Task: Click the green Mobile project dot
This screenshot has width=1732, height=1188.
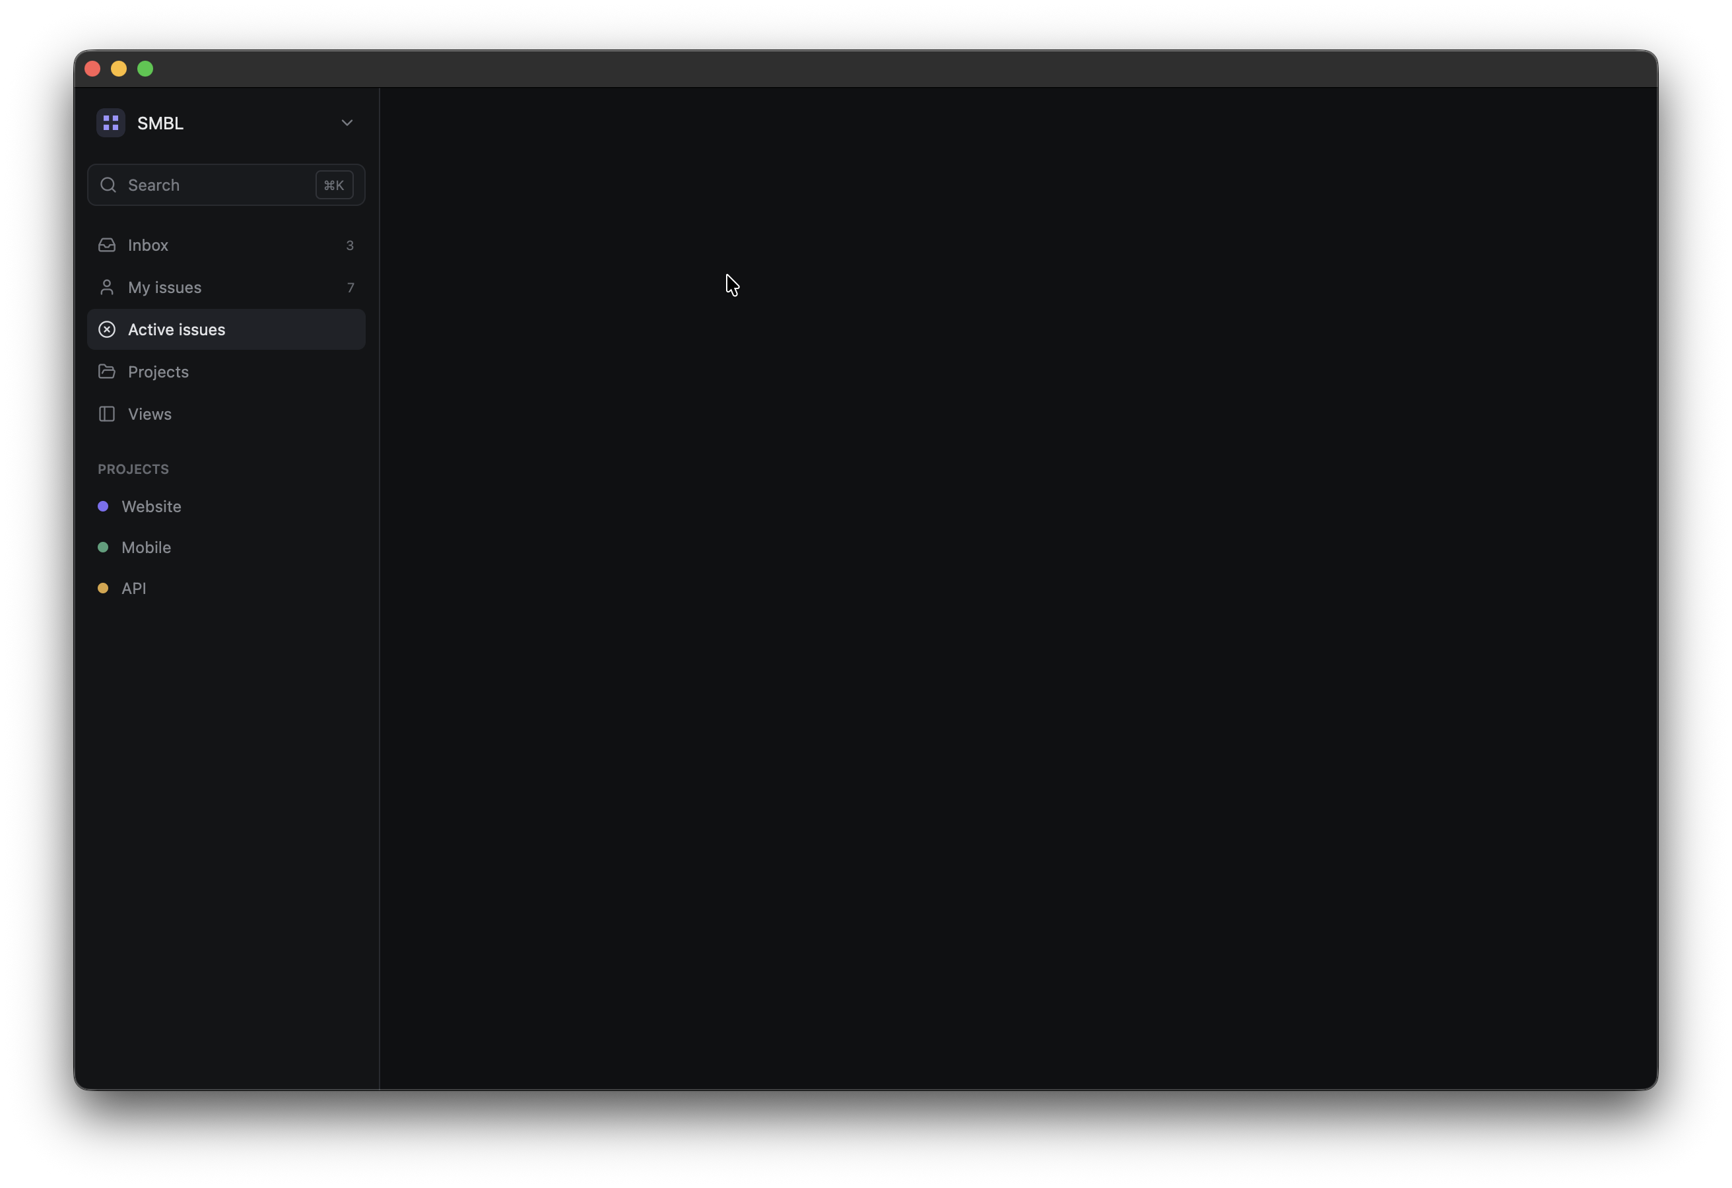Action: (x=103, y=548)
